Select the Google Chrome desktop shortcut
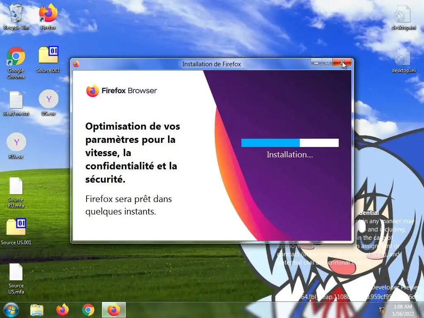424x318 pixels. coord(16,63)
